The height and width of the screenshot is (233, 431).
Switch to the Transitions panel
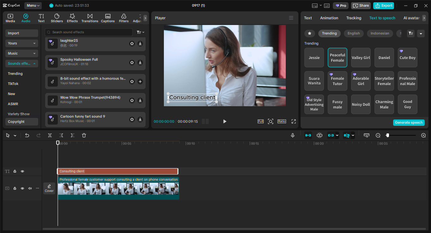click(90, 17)
